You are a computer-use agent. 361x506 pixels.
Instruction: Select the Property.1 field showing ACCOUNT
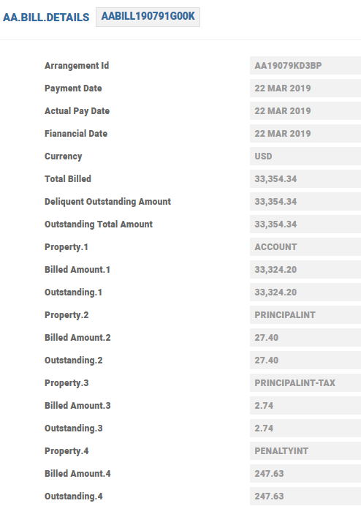(305, 247)
